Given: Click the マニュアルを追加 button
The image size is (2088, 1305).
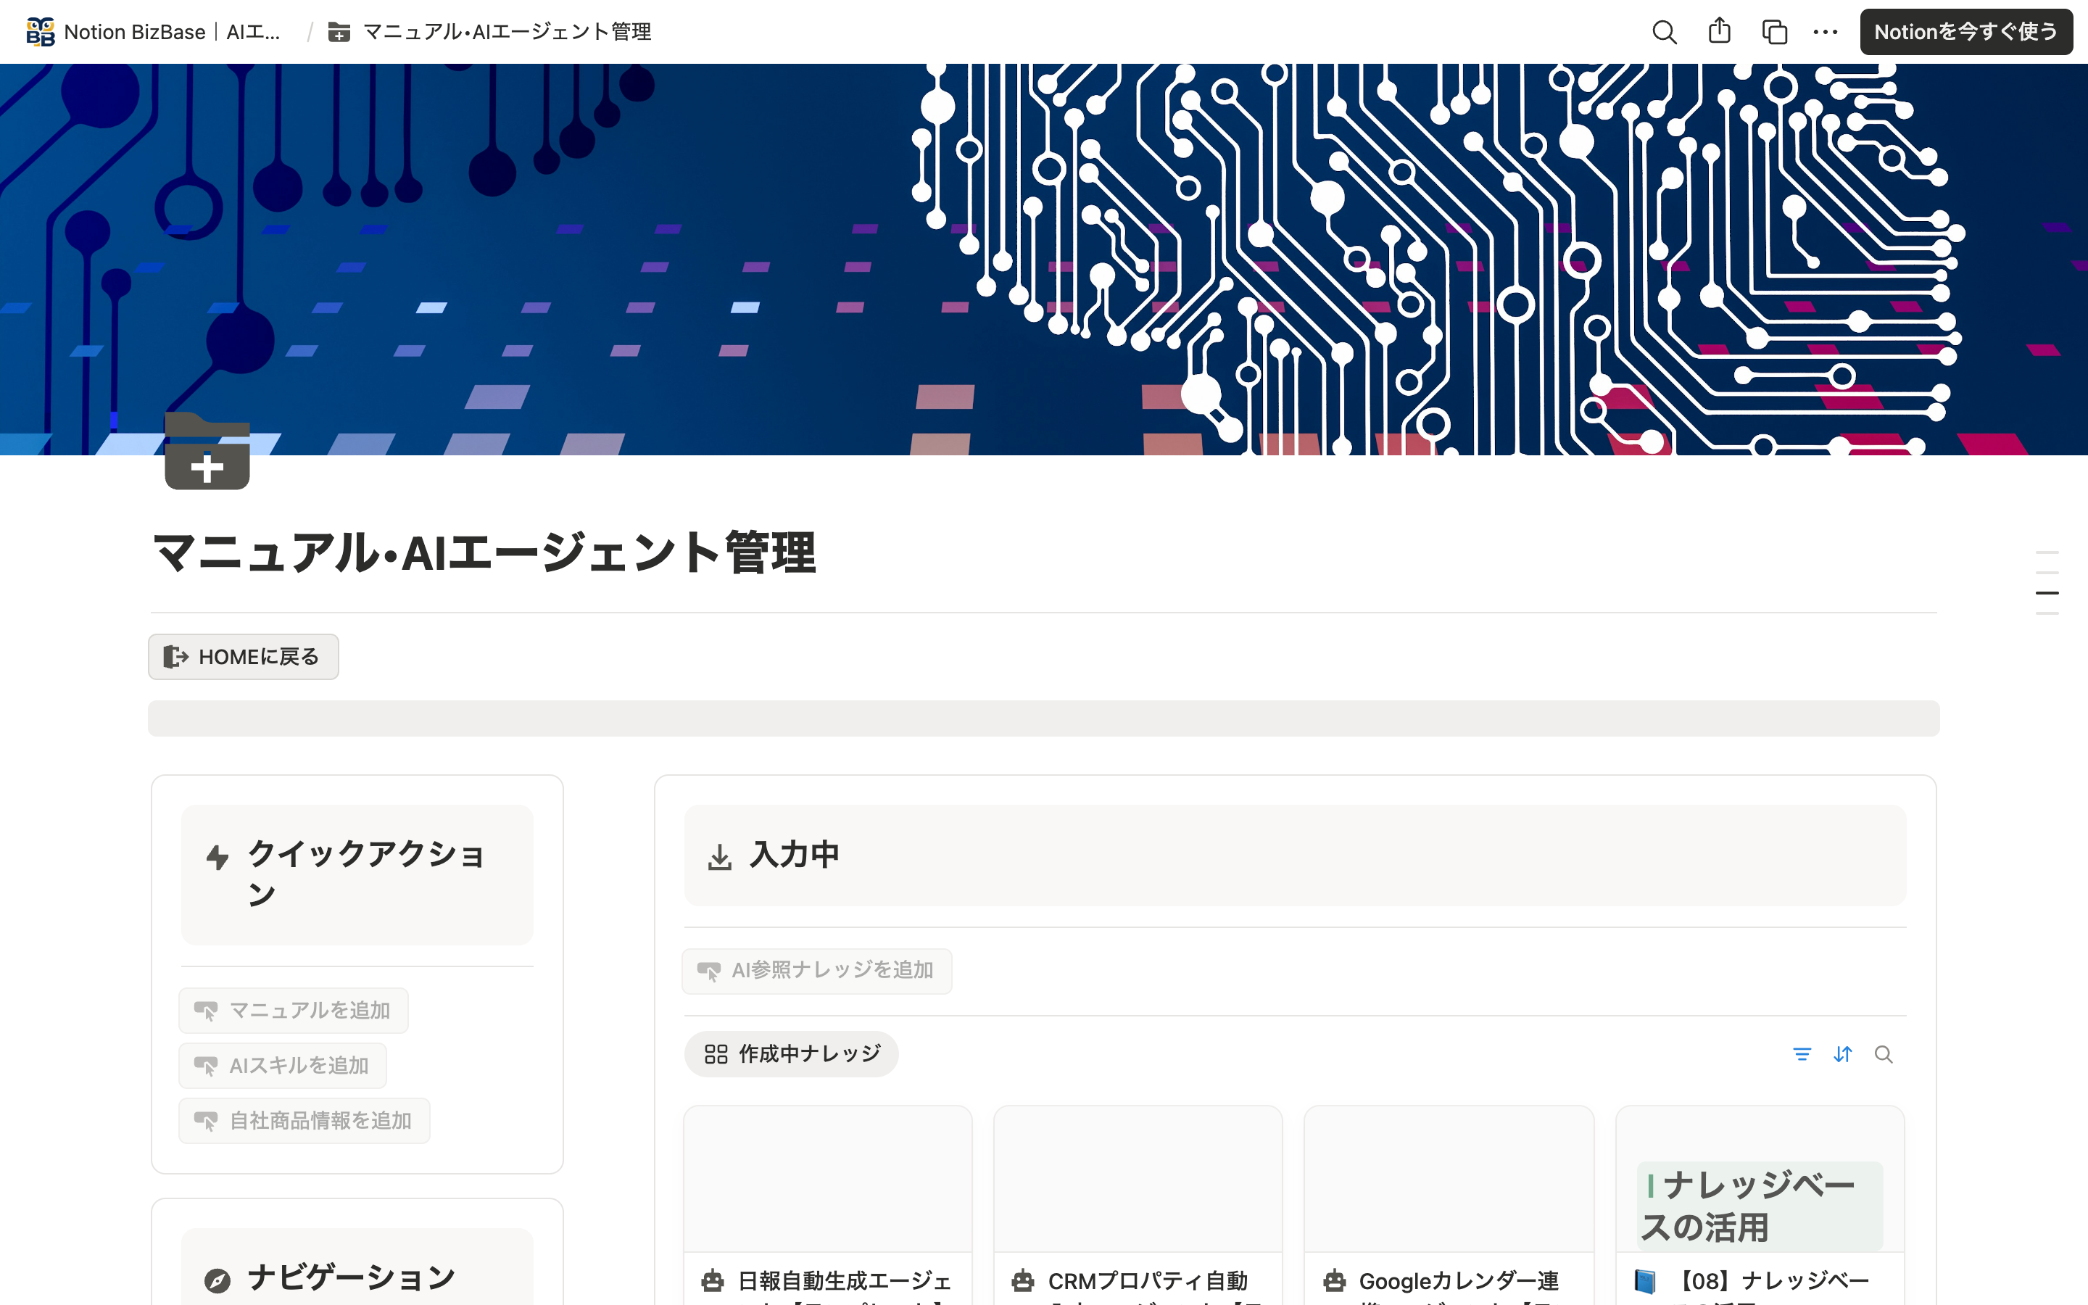Looking at the screenshot, I should (x=294, y=1010).
